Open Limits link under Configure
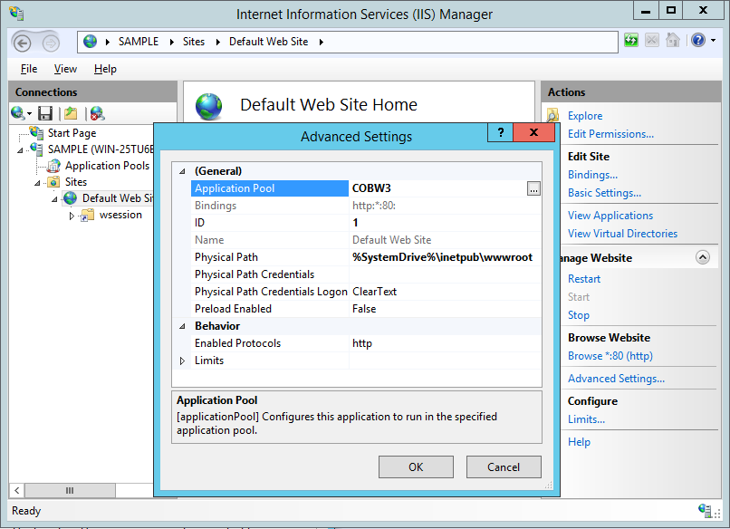The image size is (730, 529). click(586, 419)
